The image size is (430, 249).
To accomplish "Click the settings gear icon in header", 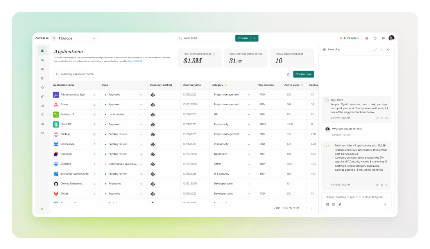I will (x=367, y=38).
